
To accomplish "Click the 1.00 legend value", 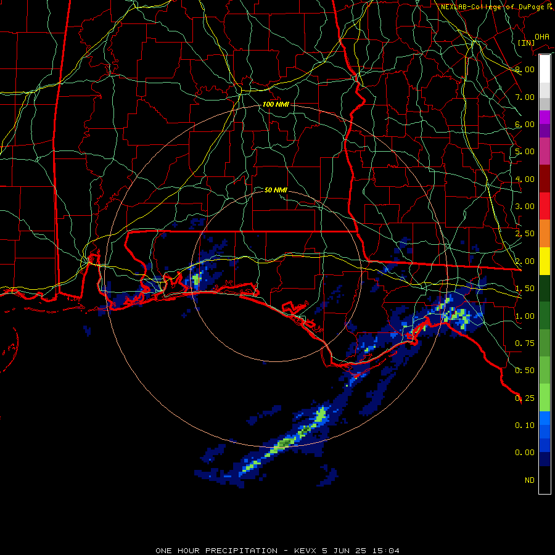I will (525, 316).
